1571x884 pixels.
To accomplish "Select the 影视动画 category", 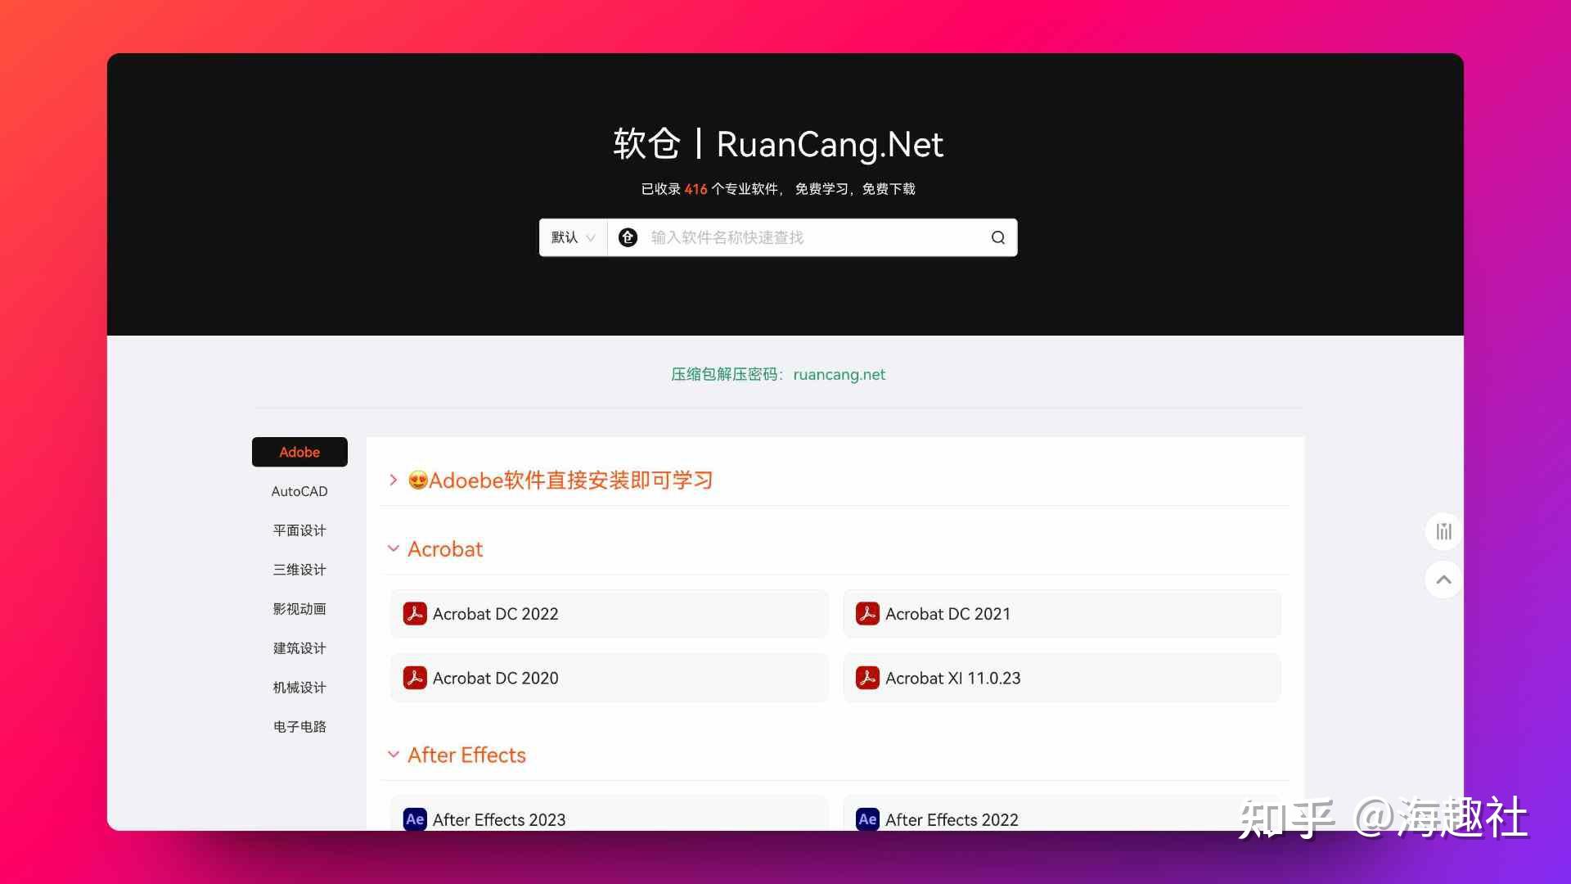I will point(299,609).
